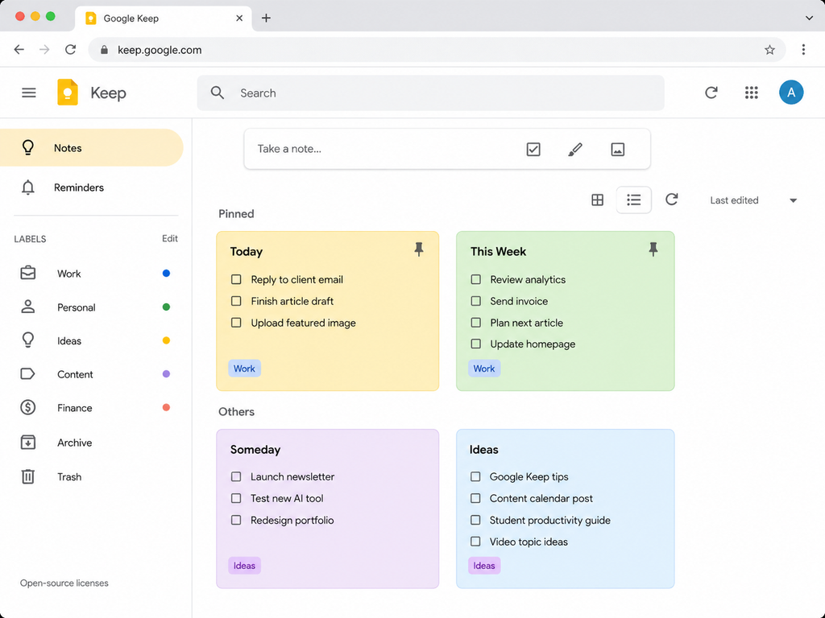825x618 pixels.
Task: Check off Upload featured image
Action: 236,323
